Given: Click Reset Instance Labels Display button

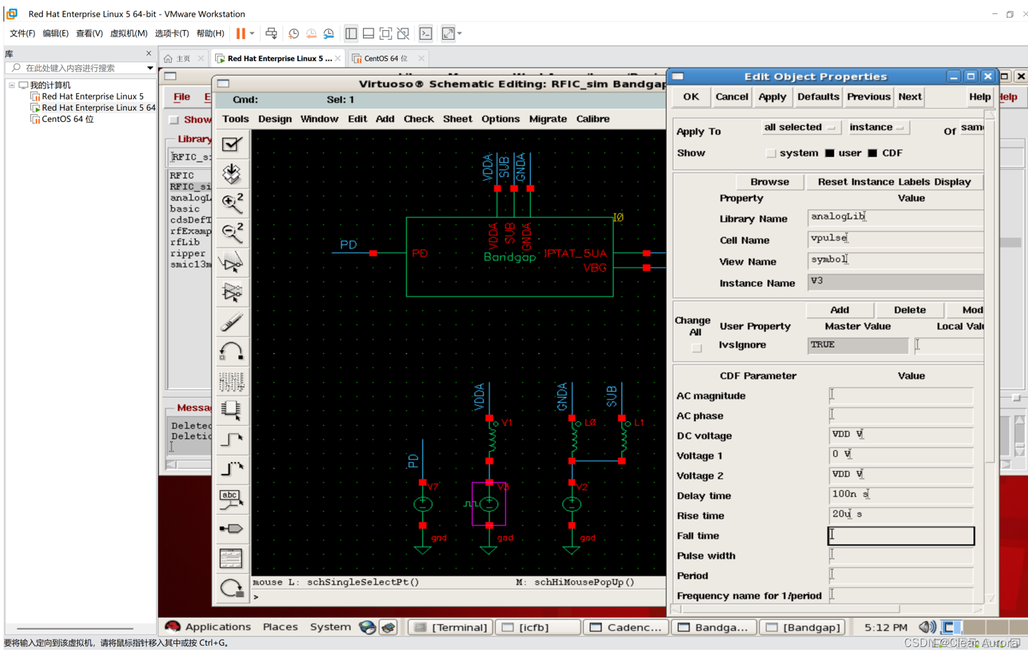Looking at the screenshot, I should click(894, 182).
